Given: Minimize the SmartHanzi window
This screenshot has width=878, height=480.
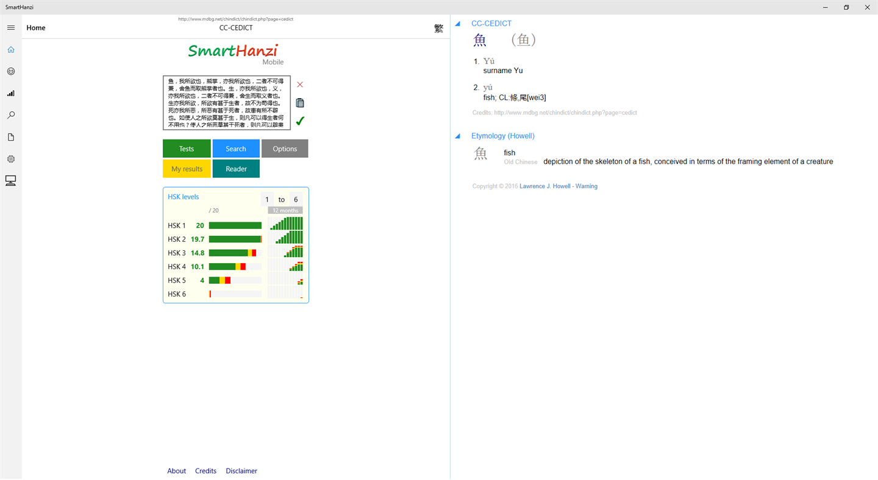Looking at the screenshot, I should tap(826, 7).
